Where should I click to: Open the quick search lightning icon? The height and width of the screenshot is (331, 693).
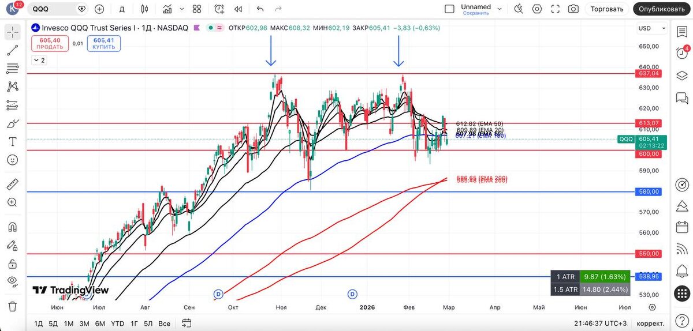coord(519,9)
